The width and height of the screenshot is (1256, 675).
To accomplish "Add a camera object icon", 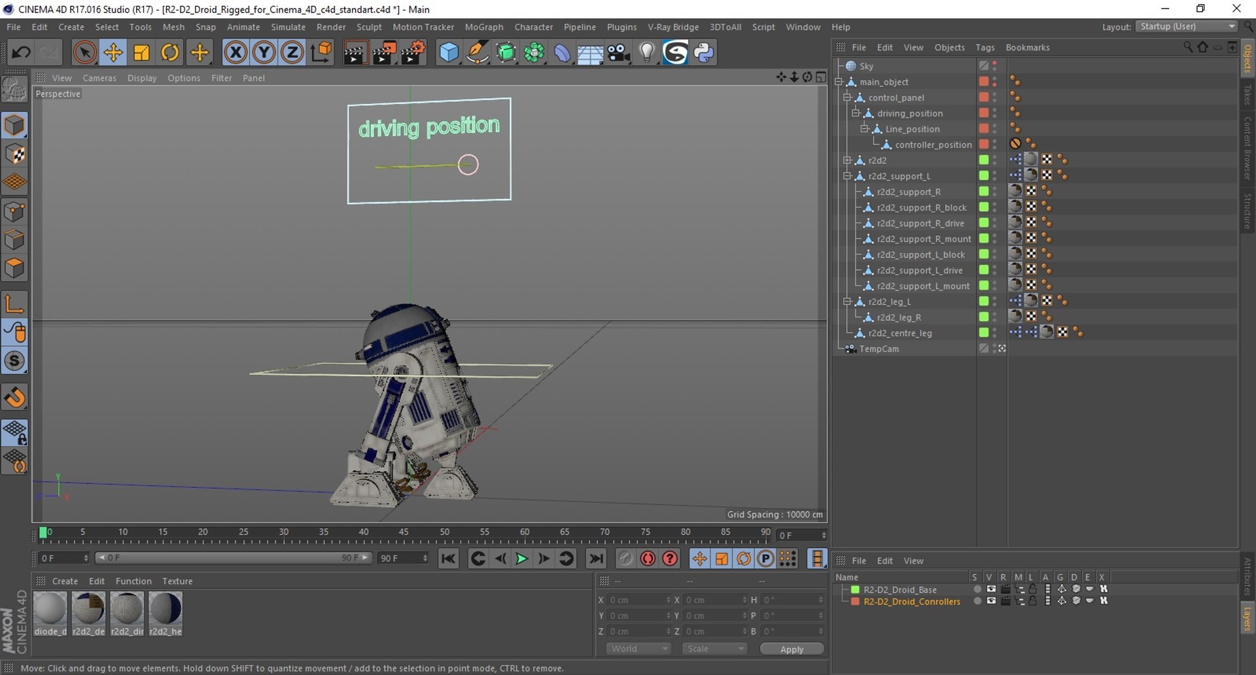I will (x=618, y=52).
